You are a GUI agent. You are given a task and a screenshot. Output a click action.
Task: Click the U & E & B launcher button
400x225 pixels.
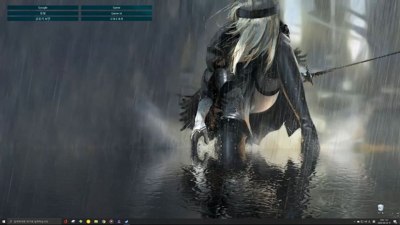(116, 19)
